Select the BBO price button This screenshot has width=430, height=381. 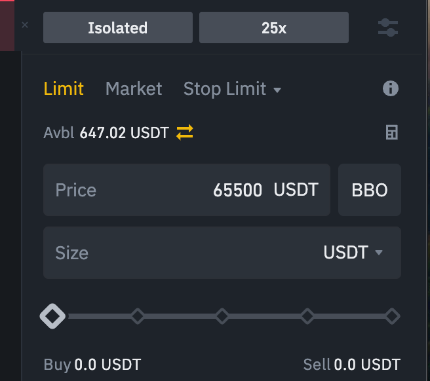pos(370,190)
